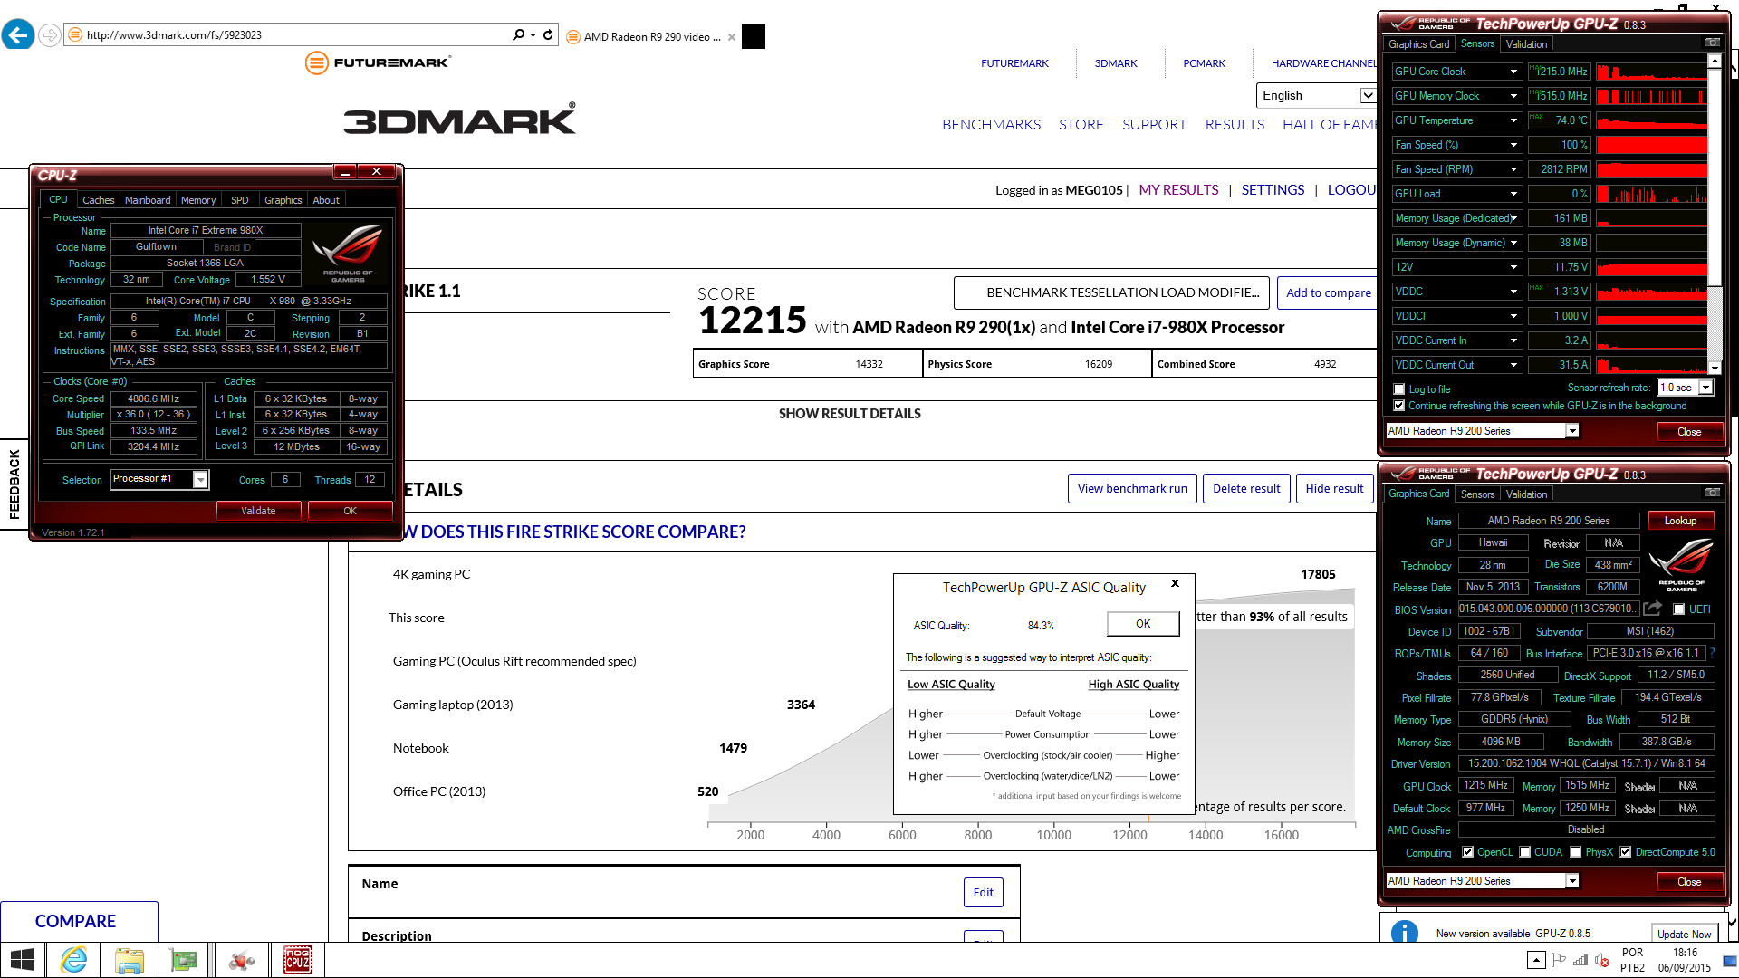
Task: Open the GPU Temperature sensor dropdown
Action: pos(1513,120)
